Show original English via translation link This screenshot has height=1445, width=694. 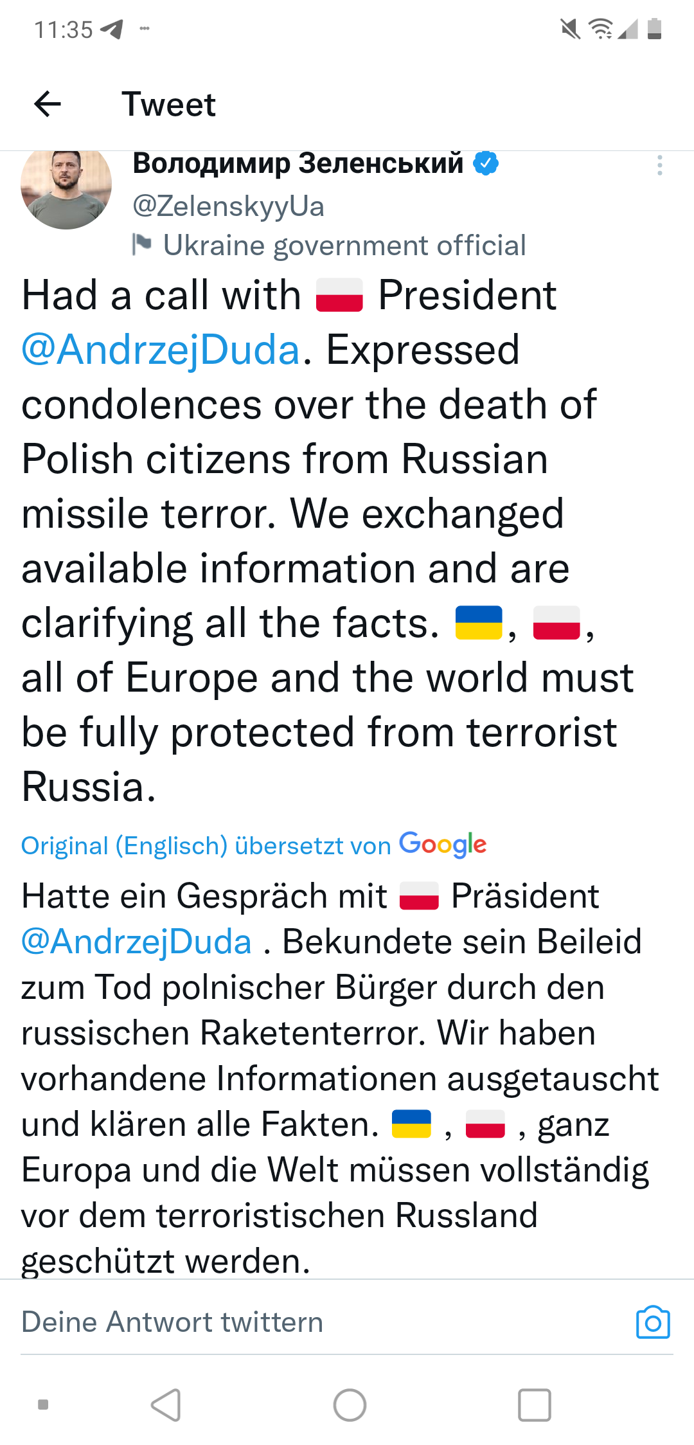(206, 846)
